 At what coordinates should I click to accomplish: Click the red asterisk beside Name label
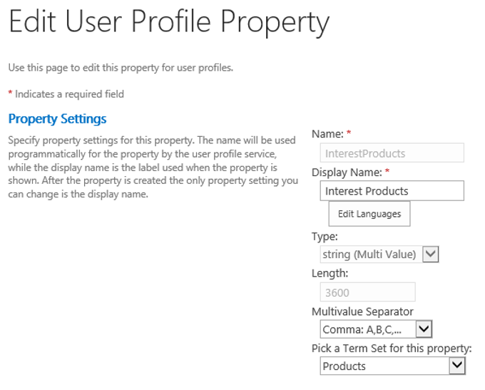point(349,134)
